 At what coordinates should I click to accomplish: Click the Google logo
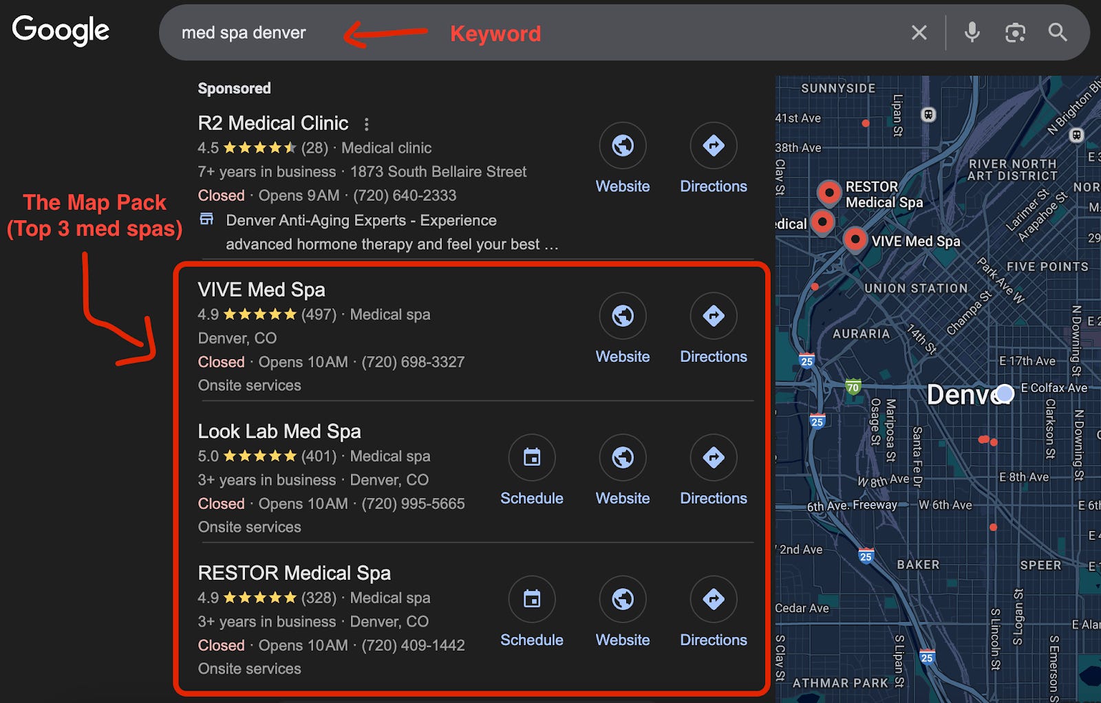pyautogui.click(x=61, y=30)
